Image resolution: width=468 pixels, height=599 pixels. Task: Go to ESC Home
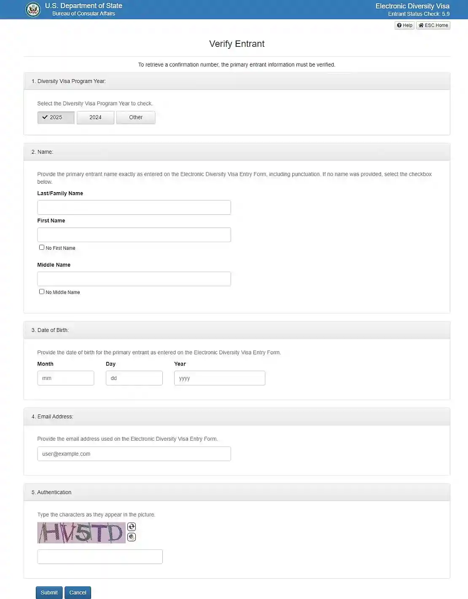click(x=433, y=25)
